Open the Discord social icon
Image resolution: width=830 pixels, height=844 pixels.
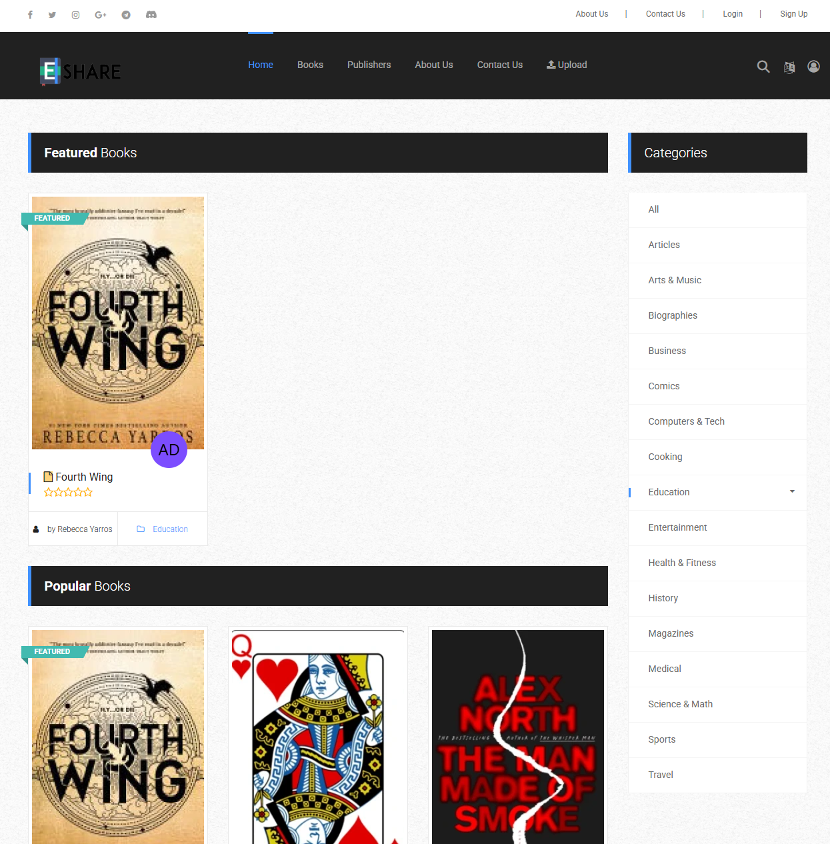coord(151,14)
